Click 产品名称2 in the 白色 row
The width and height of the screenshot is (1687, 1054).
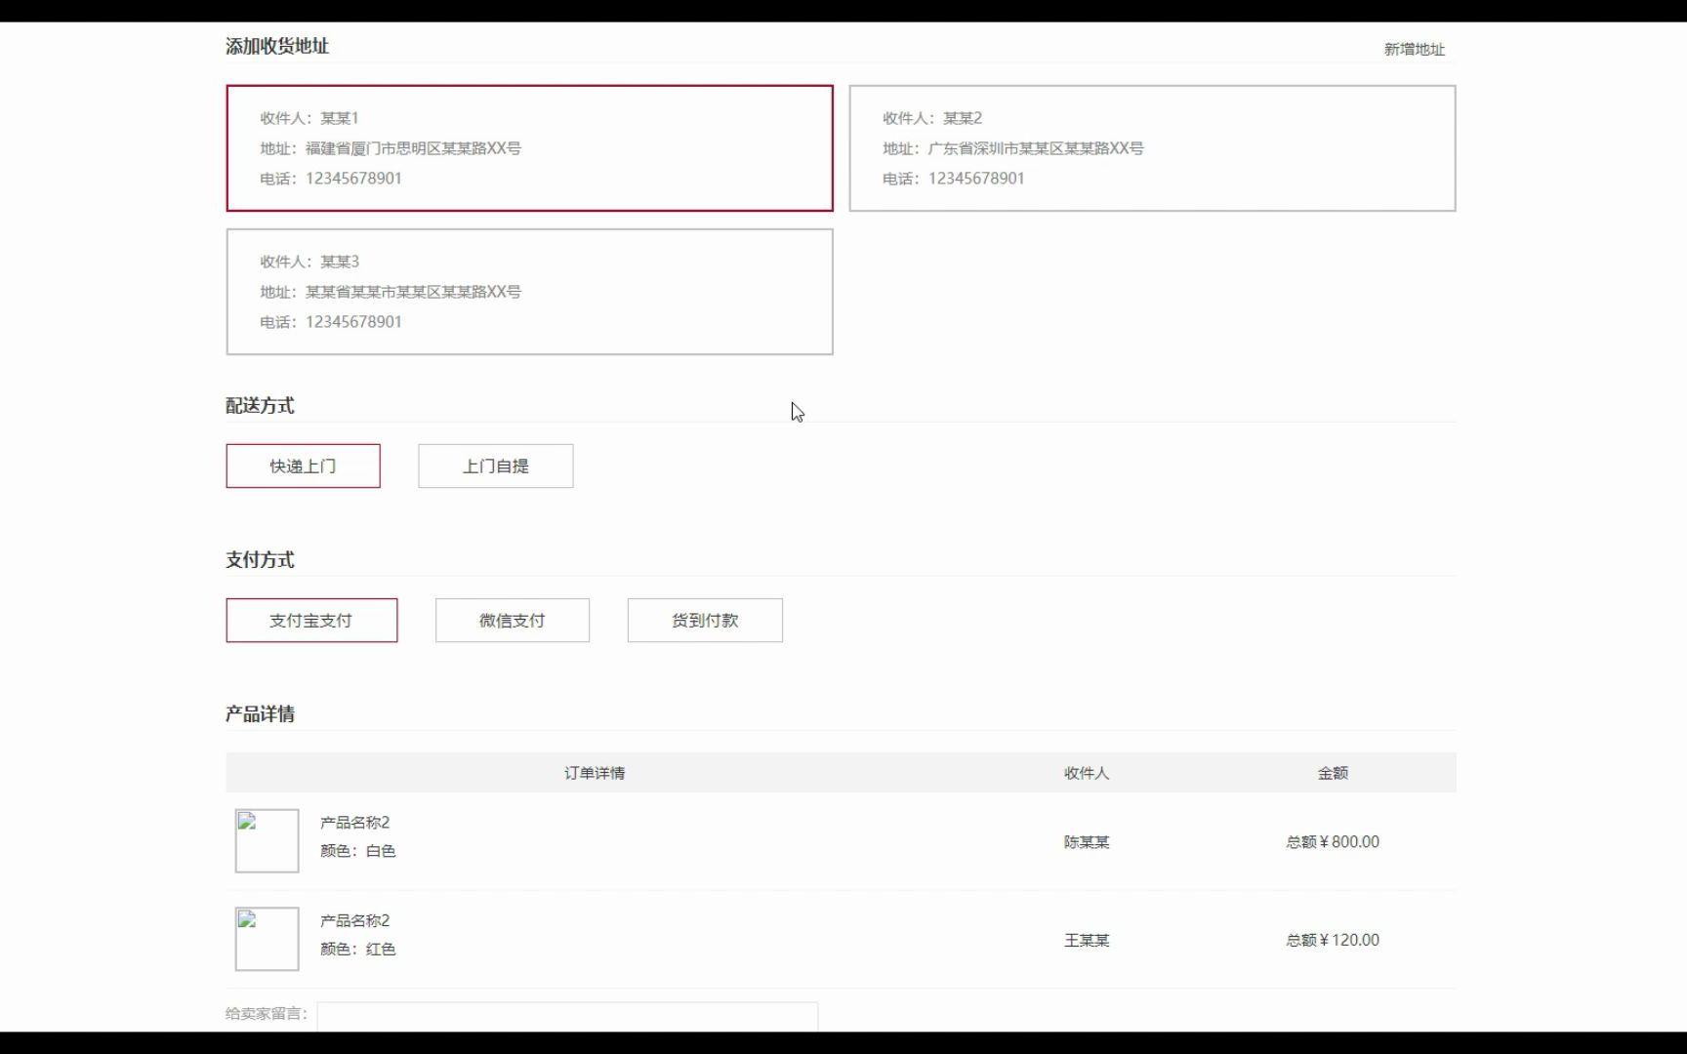[354, 823]
